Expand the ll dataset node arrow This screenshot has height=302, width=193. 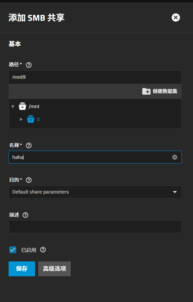click(21, 119)
